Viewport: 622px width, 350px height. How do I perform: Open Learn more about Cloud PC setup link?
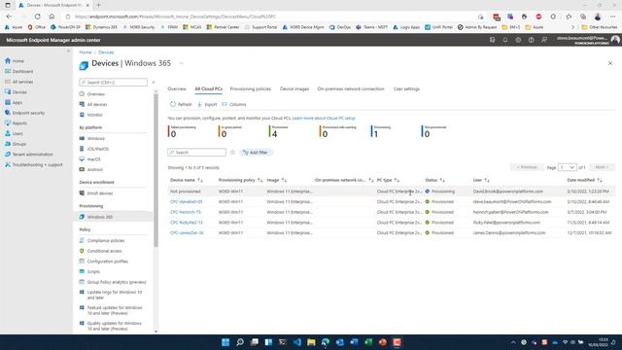tap(324, 119)
